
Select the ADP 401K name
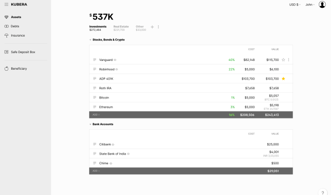pyautogui.click(x=106, y=78)
